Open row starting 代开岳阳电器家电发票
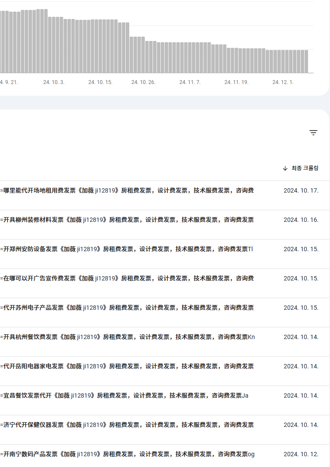Image resolution: width=330 pixels, height=467 pixels. point(165,371)
